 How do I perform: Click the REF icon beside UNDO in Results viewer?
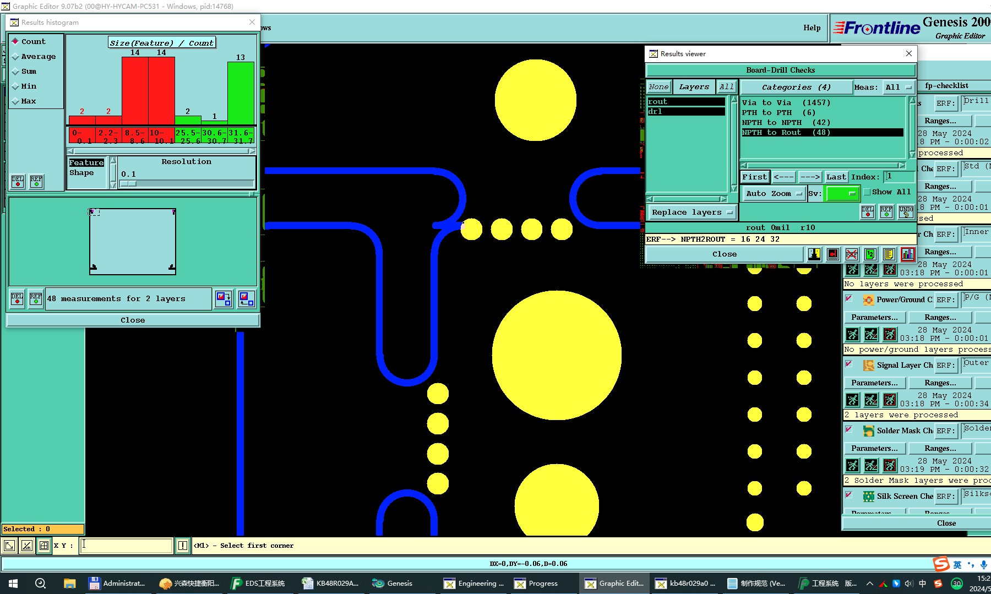click(886, 212)
